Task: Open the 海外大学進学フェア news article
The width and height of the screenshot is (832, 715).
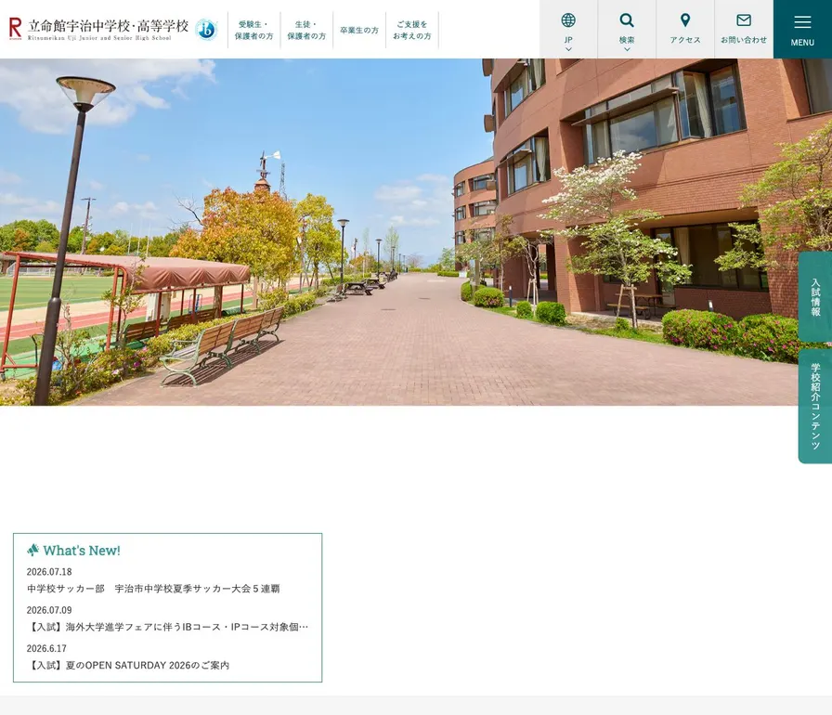Action: tap(168, 627)
